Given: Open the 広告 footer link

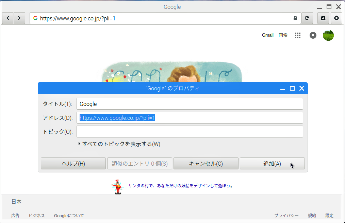Looking at the screenshot, I should [x=15, y=216].
